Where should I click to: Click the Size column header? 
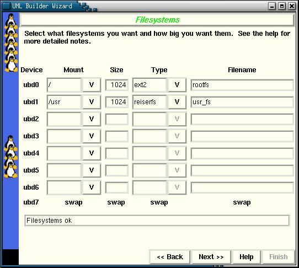point(116,70)
